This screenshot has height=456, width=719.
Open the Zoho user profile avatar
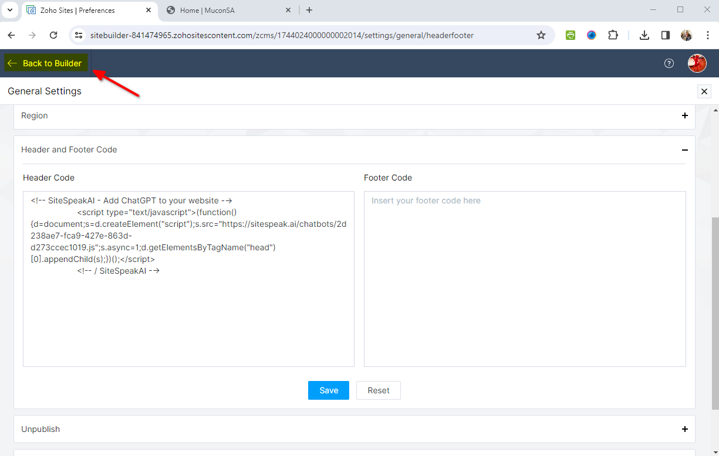click(x=697, y=63)
